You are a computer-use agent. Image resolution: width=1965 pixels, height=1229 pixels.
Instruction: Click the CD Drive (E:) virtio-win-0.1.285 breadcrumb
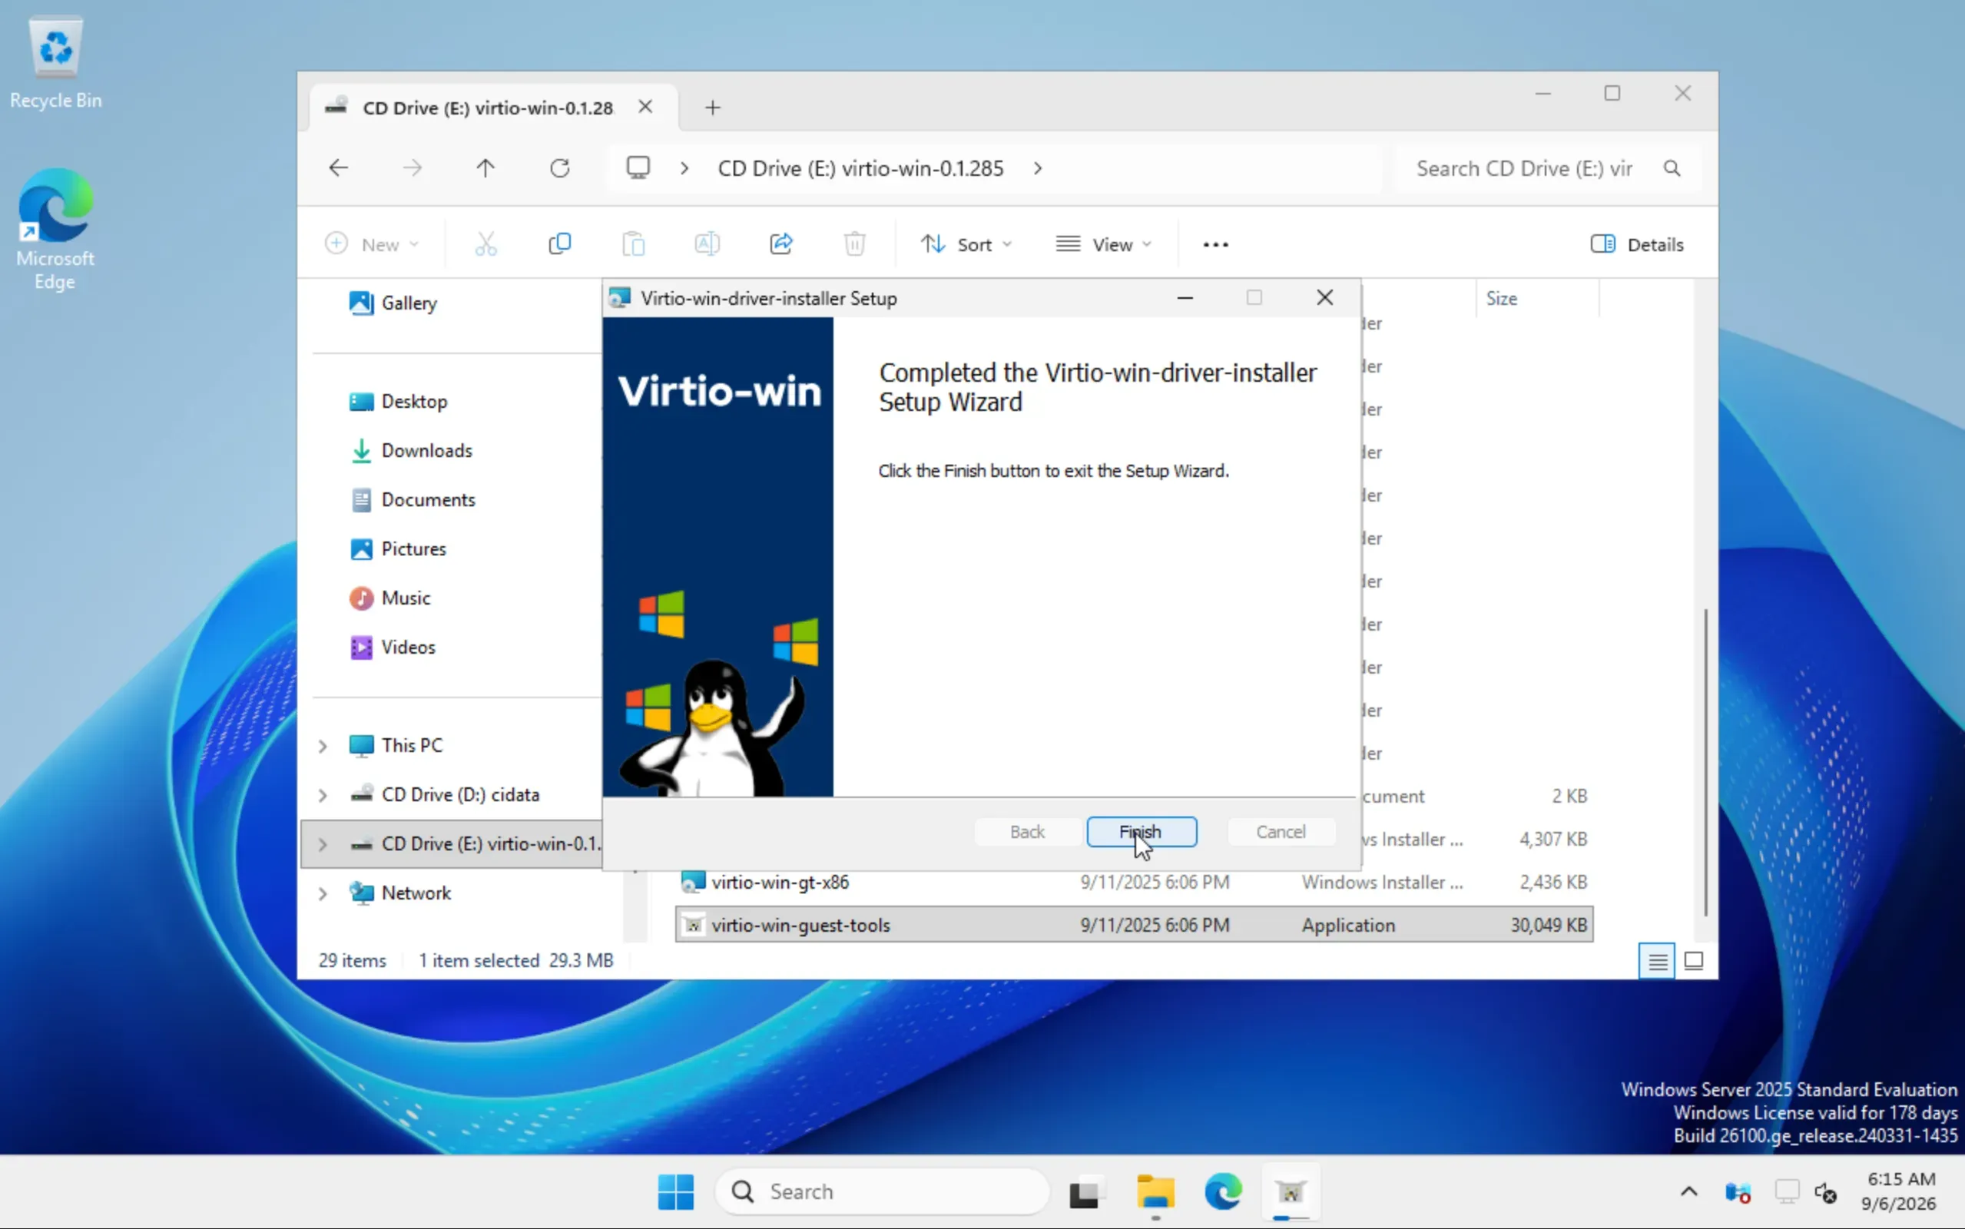click(860, 168)
